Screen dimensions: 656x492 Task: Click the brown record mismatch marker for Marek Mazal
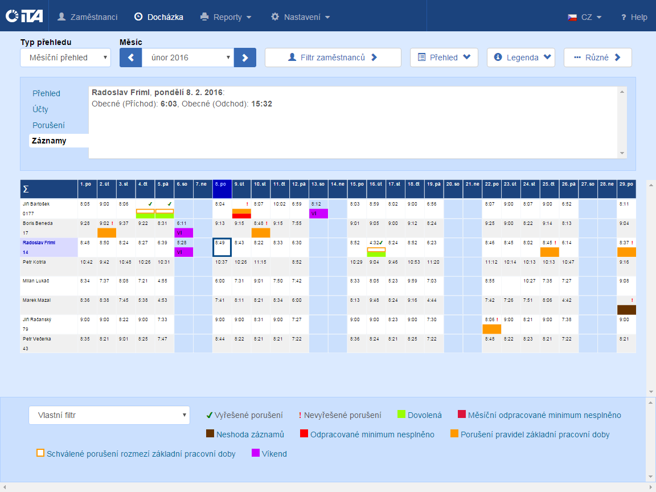click(x=626, y=310)
